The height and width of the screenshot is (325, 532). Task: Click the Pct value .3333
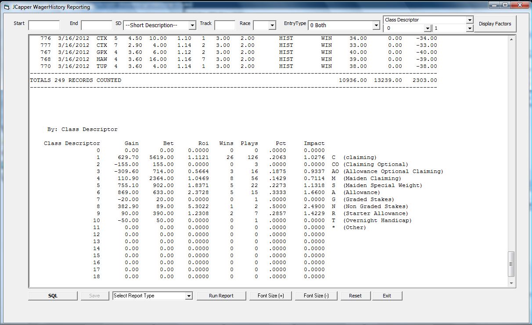pyautogui.click(x=277, y=193)
